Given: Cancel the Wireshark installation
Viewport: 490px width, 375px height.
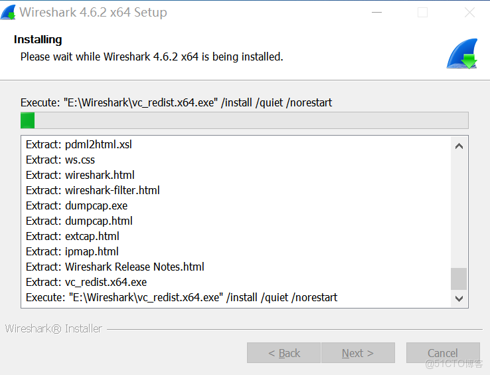Looking at the screenshot, I should point(443,353).
